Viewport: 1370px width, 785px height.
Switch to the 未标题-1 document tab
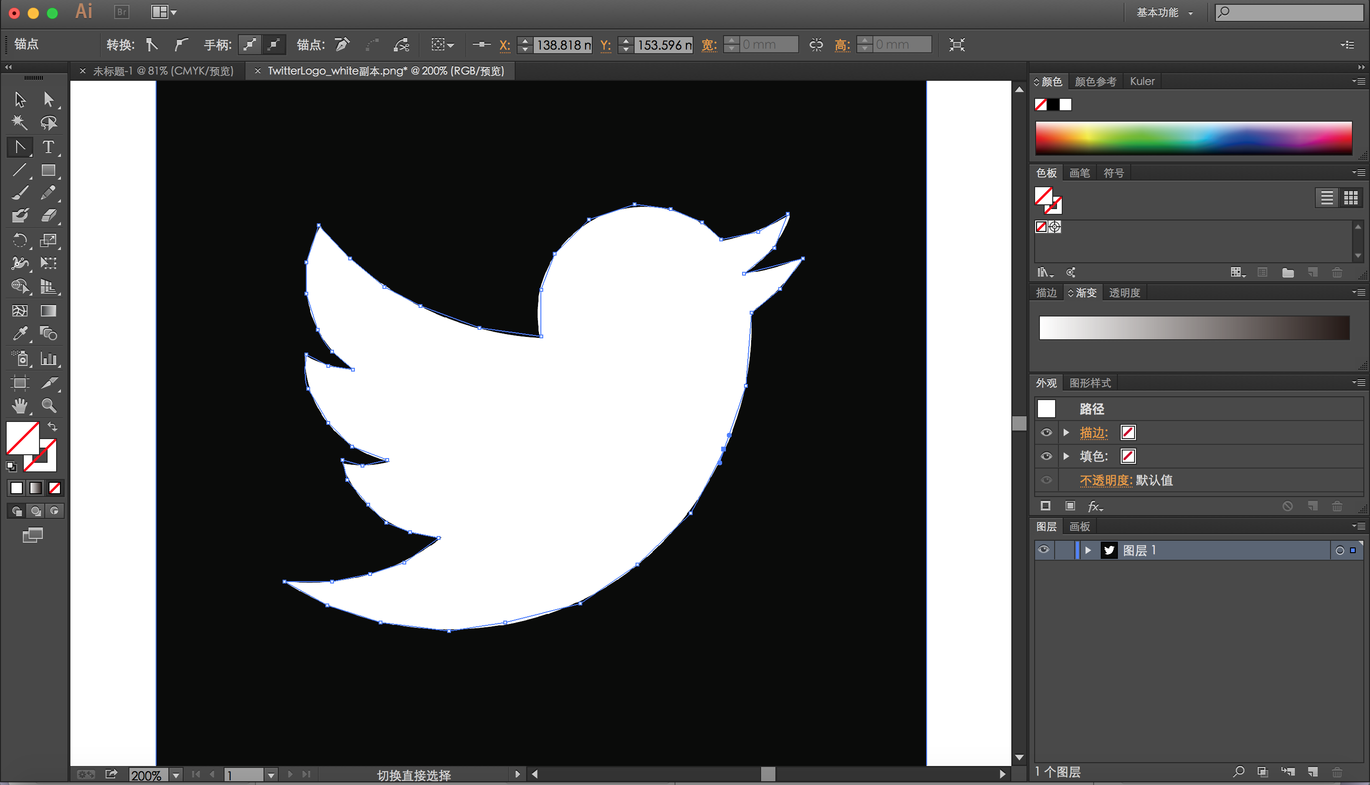click(x=162, y=71)
